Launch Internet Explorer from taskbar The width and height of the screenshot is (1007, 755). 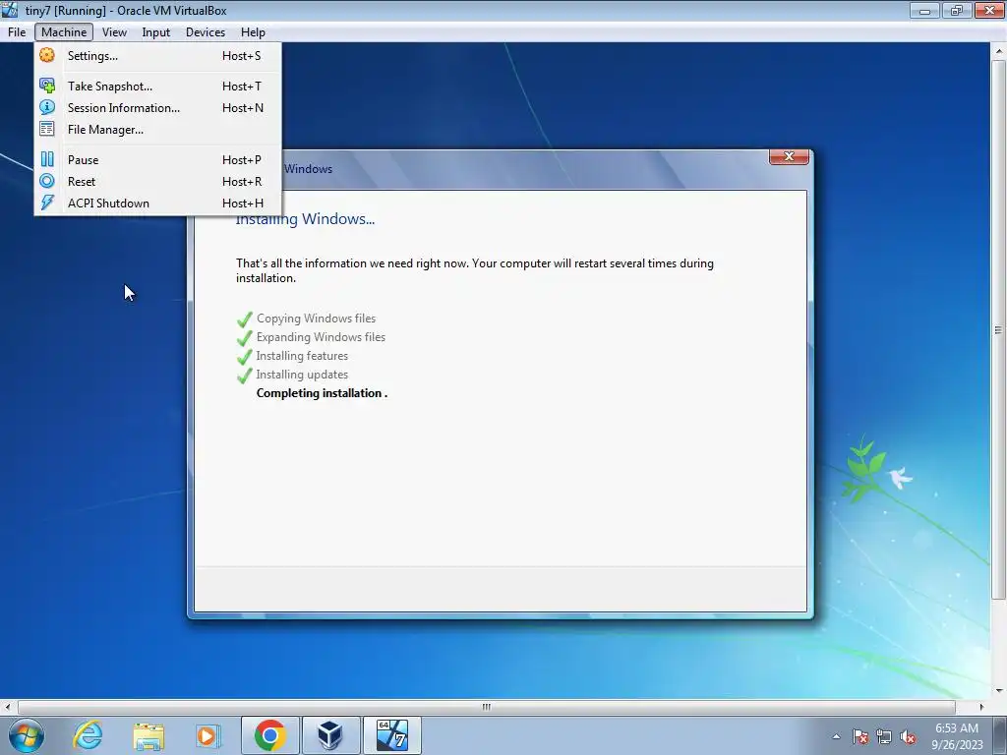coord(88,735)
